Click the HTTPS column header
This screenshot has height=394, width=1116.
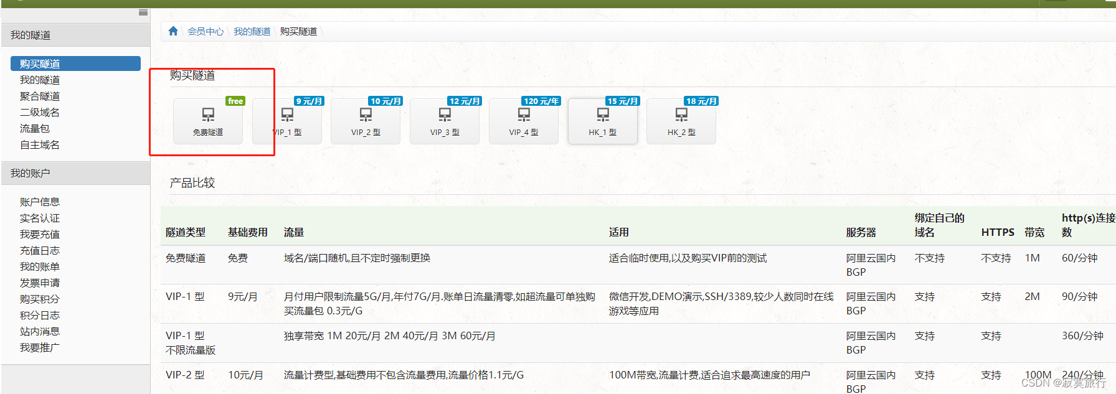pyautogui.click(x=998, y=232)
